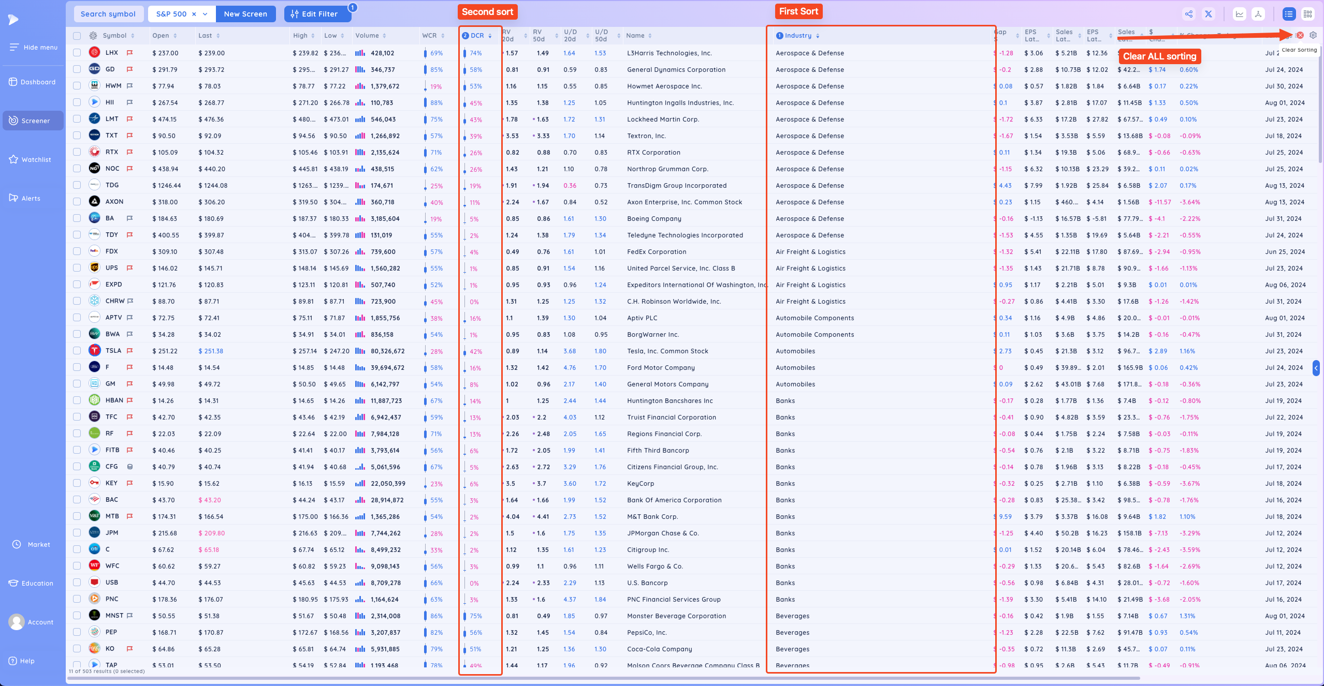Open the column settings gear icon

pos(1313,35)
